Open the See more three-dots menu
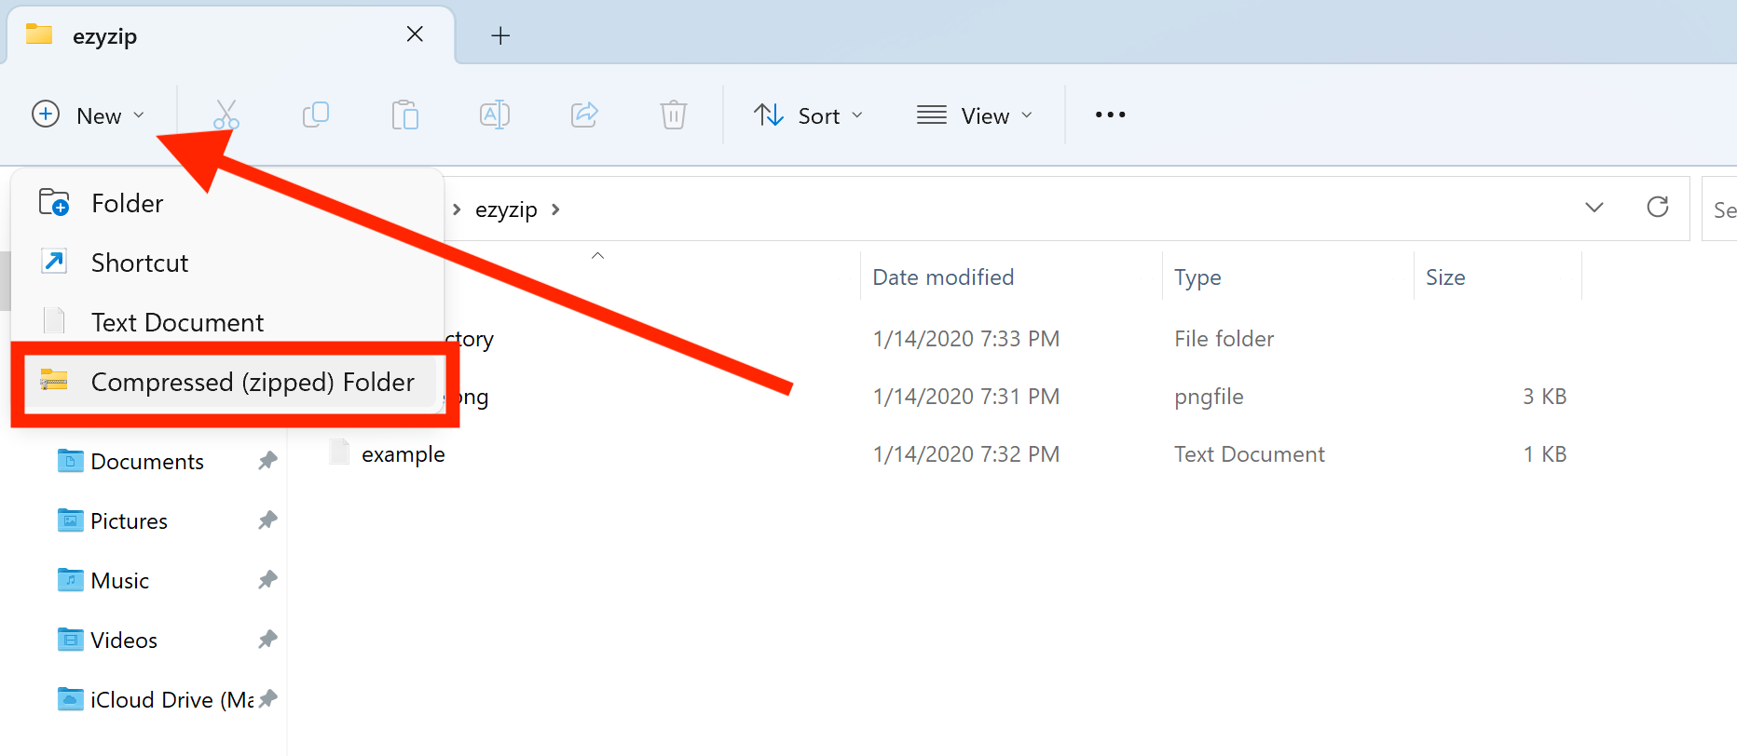 (1110, 115)
